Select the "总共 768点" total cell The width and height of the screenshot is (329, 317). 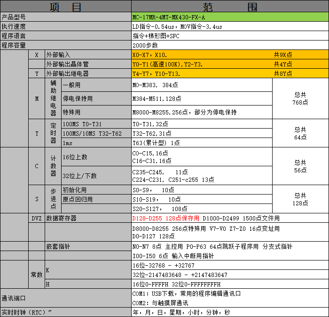click(300, 98)
